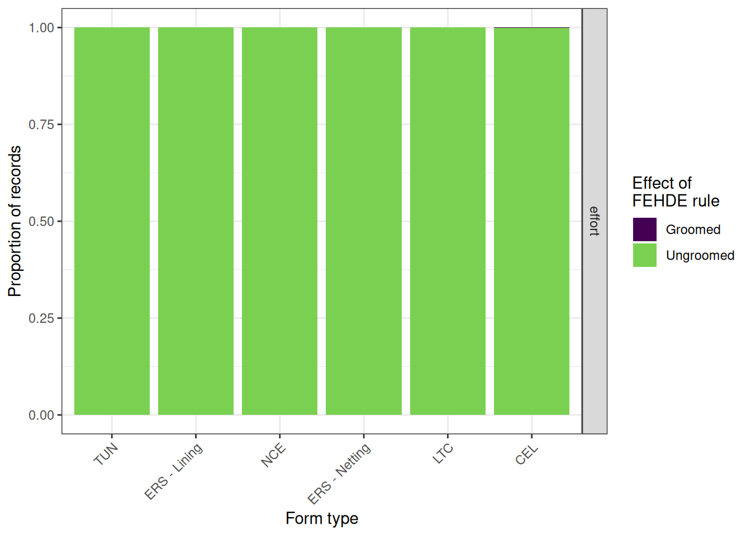
Task: Select the ERS - Netting bar
Action: coord(364,221)
